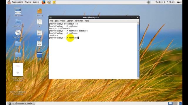Image resolution: width=188 pixels, height=105 pixels.
Task: Click the date and time clock
Action: (165, 2)
